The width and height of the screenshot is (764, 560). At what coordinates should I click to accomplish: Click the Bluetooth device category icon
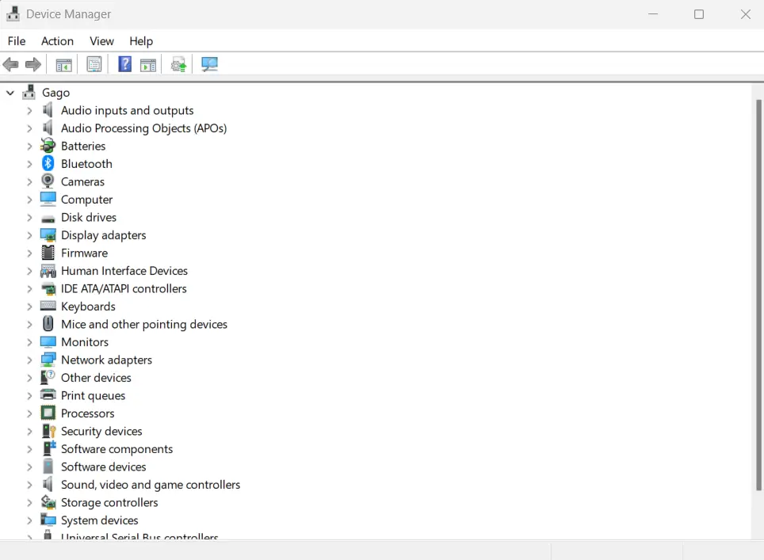[48, 163]
